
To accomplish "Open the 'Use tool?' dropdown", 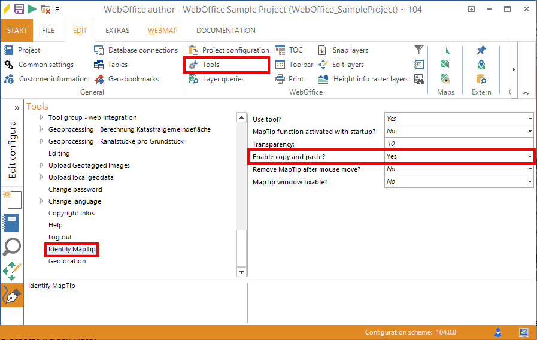I will point(530,119).
